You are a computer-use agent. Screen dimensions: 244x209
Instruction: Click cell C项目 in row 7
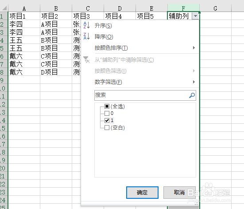click(56, 64)
